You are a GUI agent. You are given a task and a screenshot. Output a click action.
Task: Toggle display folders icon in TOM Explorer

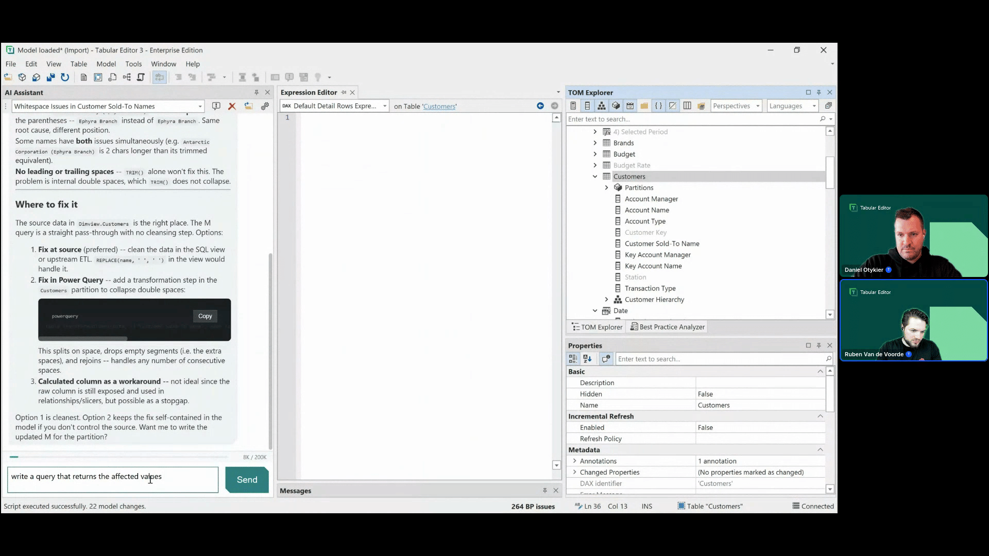[644, 106]
